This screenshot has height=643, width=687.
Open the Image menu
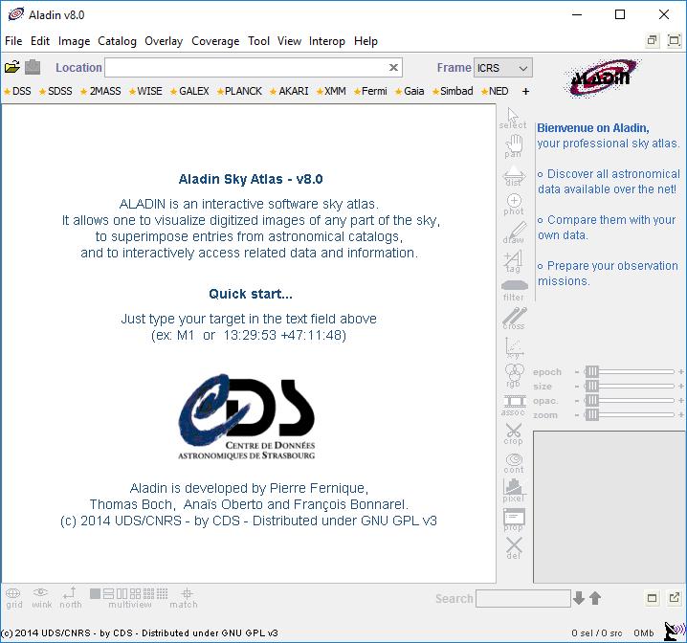(x=74, y=41)
